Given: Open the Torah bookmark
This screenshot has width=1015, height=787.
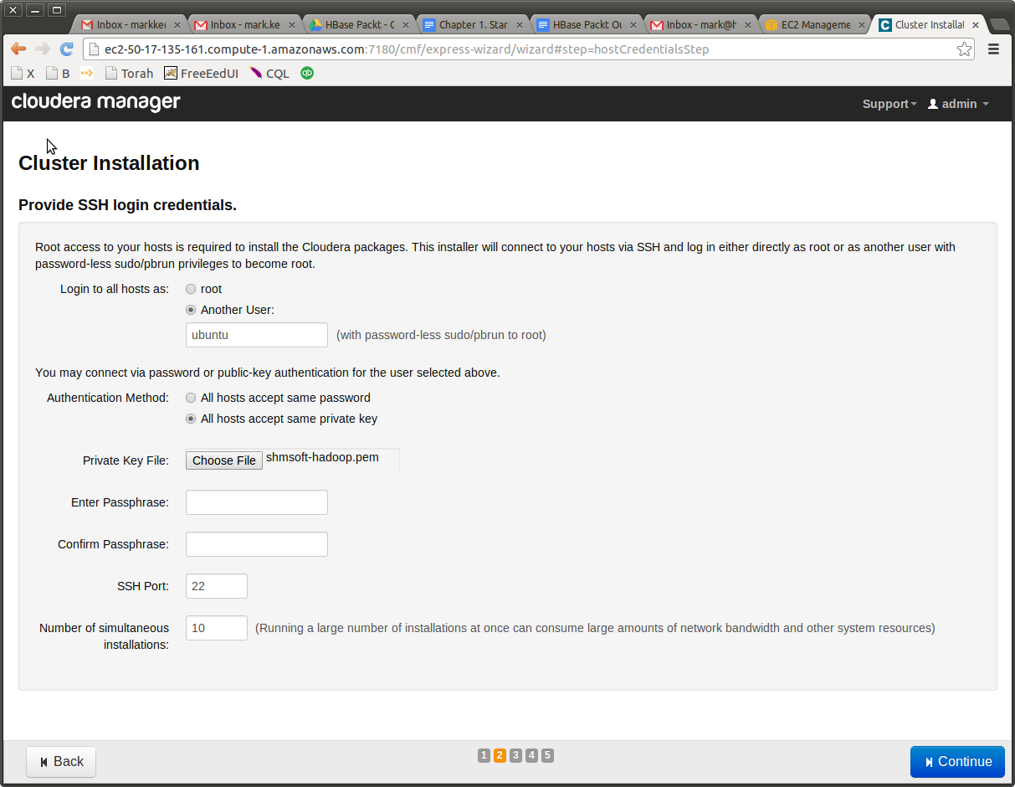Looking at the screenshot, I should tap(129, 74).
